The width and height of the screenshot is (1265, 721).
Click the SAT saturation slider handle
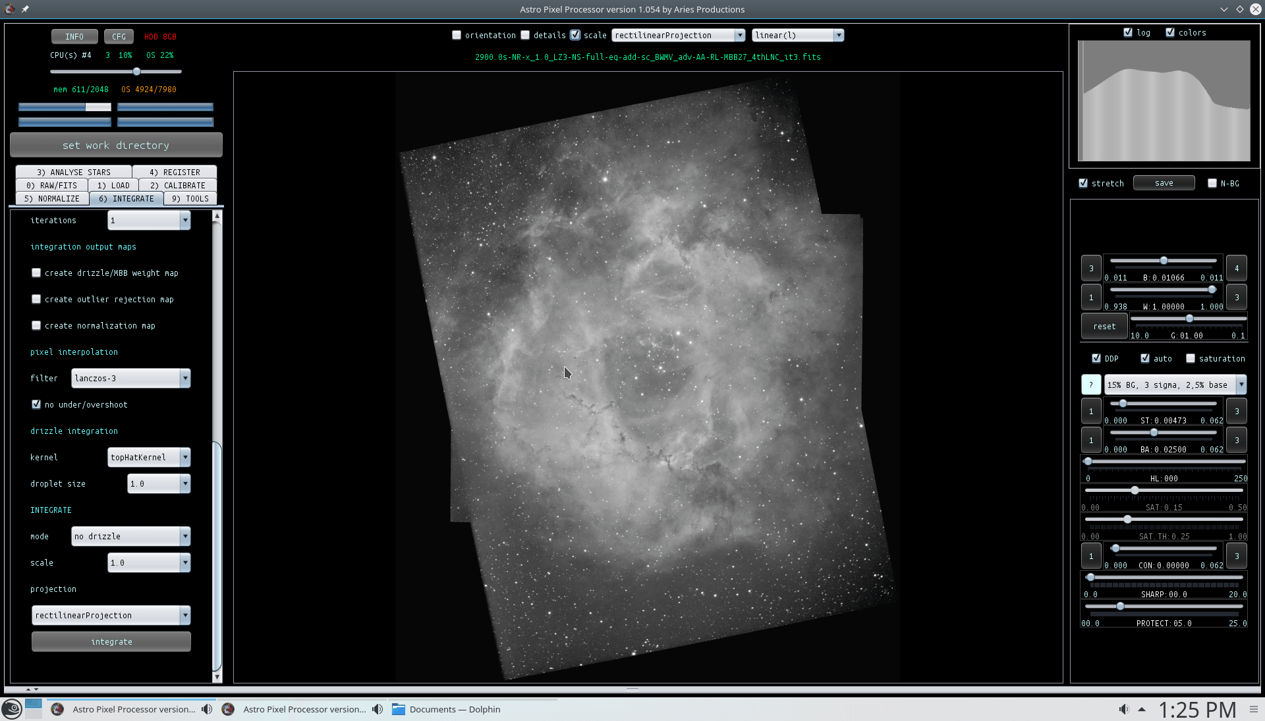1135,490
